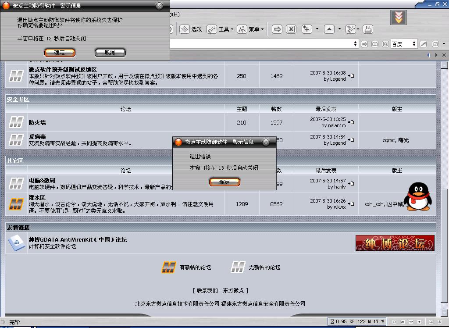
Task: Click 安全专区 section header
Action: 18,100
